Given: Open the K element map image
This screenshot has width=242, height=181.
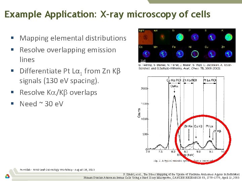Looking at the screenshot, I should 229,37.
